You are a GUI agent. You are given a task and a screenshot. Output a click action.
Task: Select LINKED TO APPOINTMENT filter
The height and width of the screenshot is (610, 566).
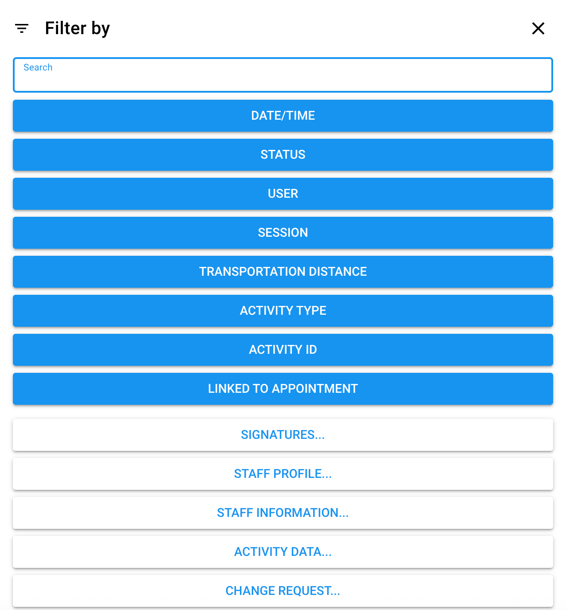point(283,389)
